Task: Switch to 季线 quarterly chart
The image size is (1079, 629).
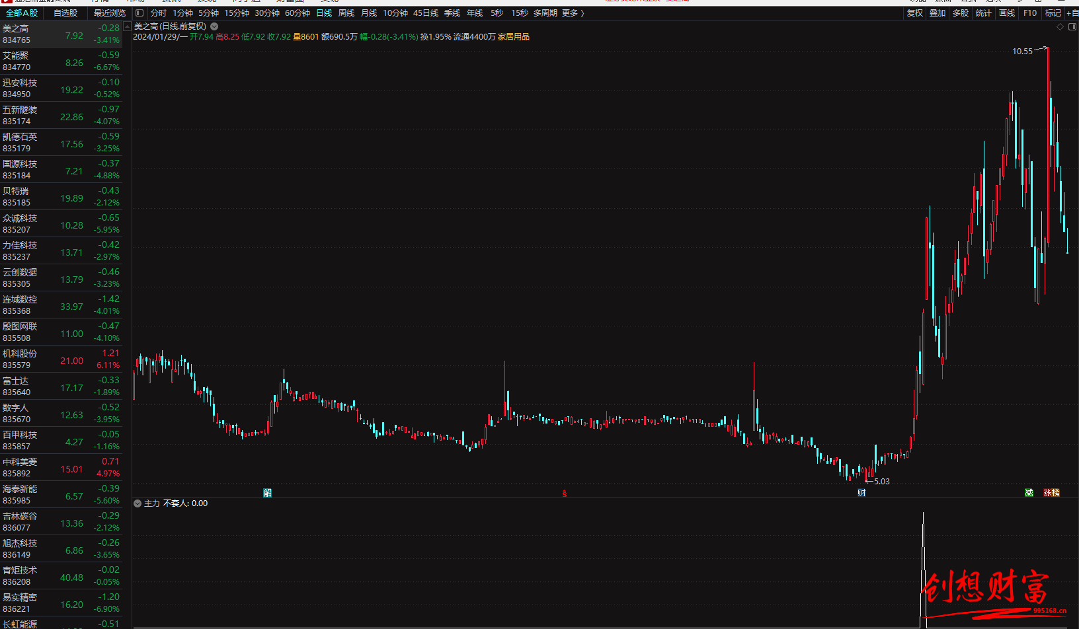Action: click(x=452, y=13)
